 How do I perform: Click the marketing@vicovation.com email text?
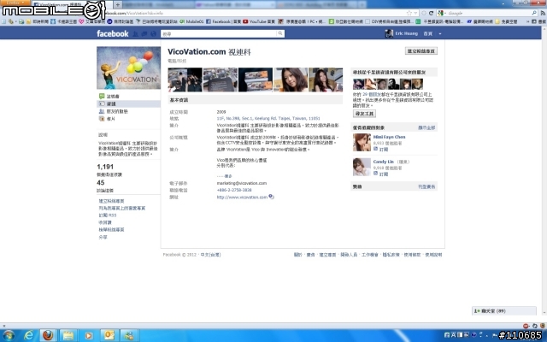(x=242, y=183)
